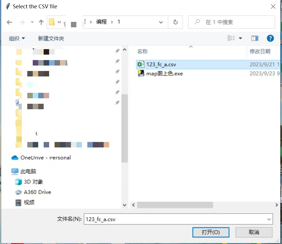Open the 组织 dropdown menu

pos(17,38)
